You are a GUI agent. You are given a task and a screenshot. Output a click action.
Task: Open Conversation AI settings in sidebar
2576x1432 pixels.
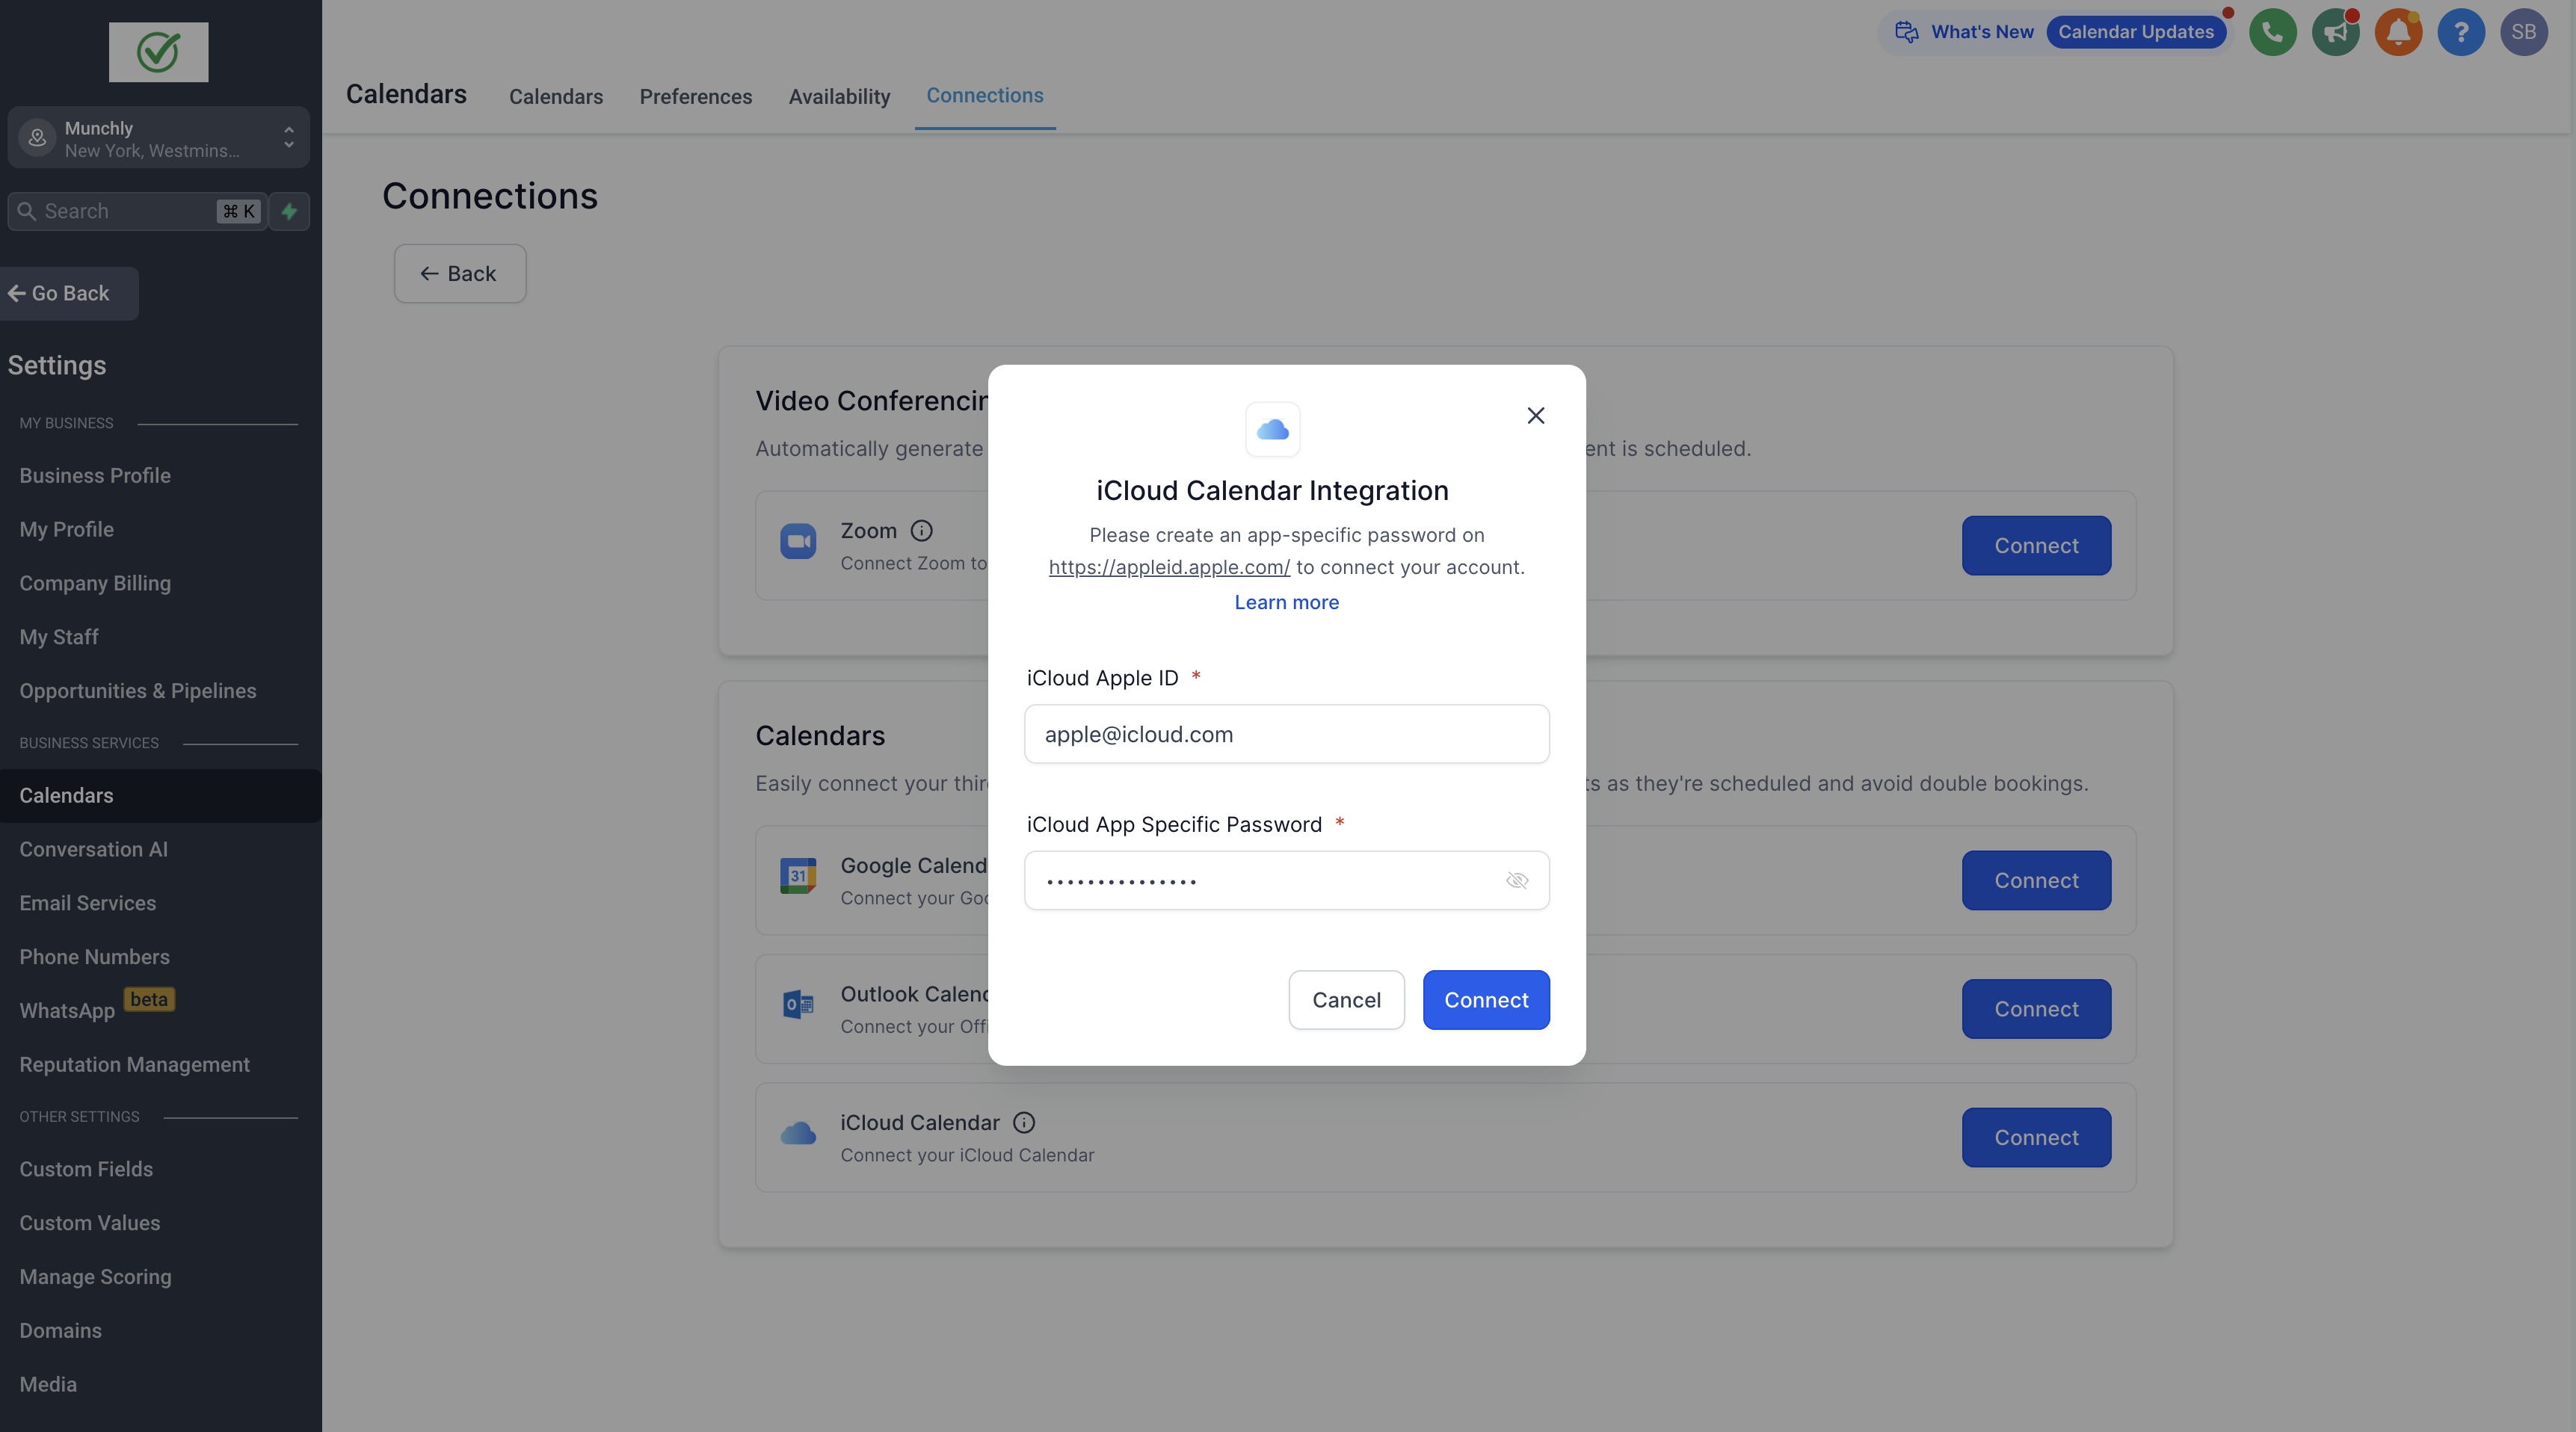tap(93, 849)
